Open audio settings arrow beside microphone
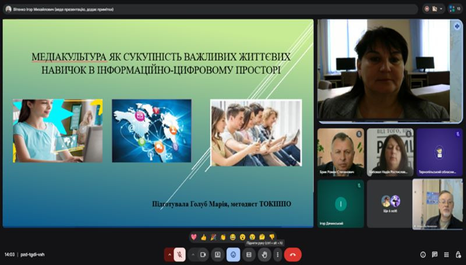466x265 pixels. point(169,255)
